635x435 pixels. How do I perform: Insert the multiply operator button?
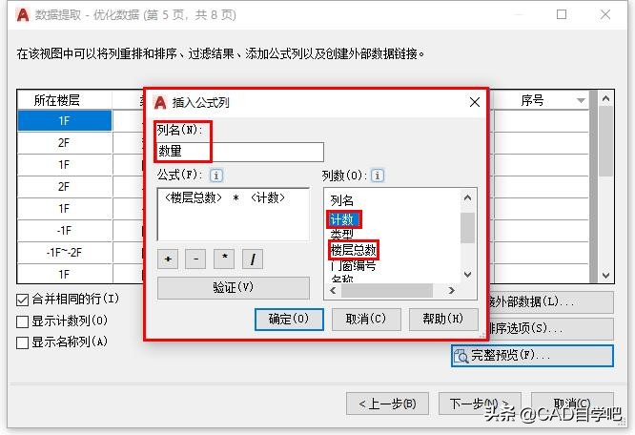[224, 259]
